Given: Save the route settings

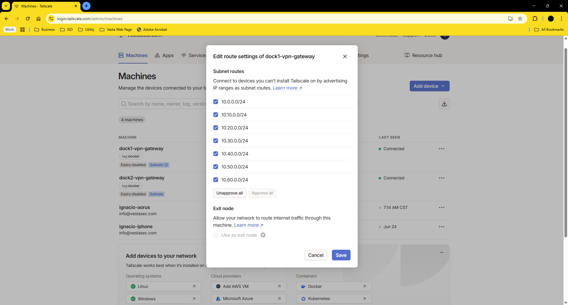Looking at the screenshot, I should 341,255.
